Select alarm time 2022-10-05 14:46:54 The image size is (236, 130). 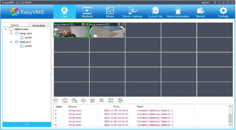coord(116,122)
